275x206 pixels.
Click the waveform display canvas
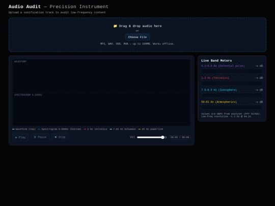click(x=101, y=76)
